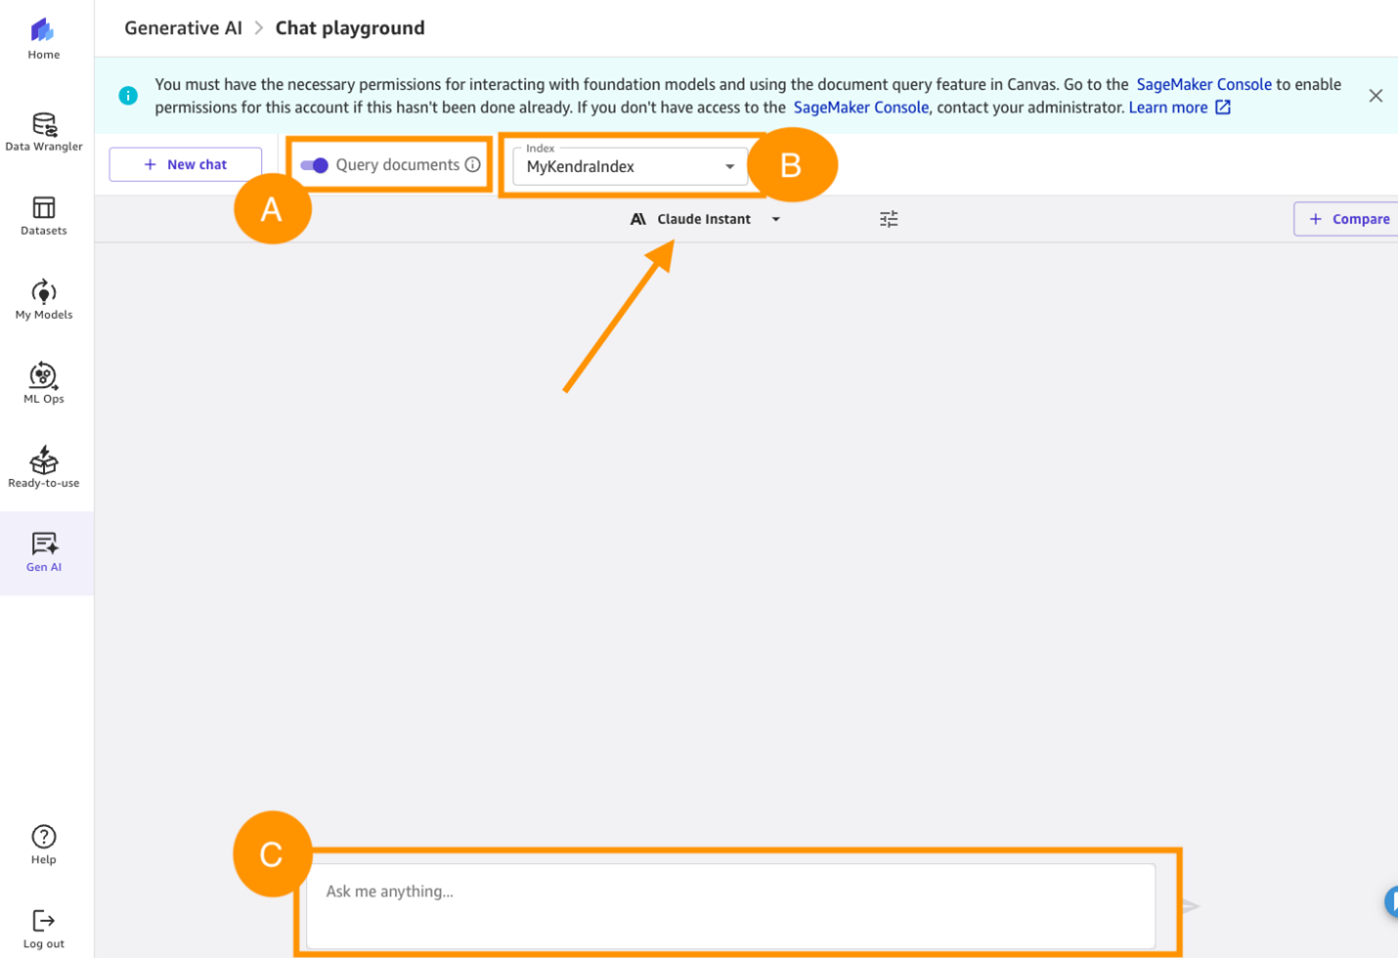Open ML Ops section
Viewport: 1398px width, 958px height.
click(44, 375)
